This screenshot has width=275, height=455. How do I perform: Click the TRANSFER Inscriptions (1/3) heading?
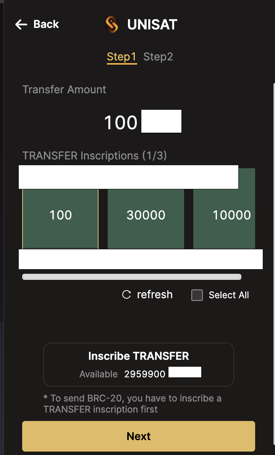pos(95,156)
